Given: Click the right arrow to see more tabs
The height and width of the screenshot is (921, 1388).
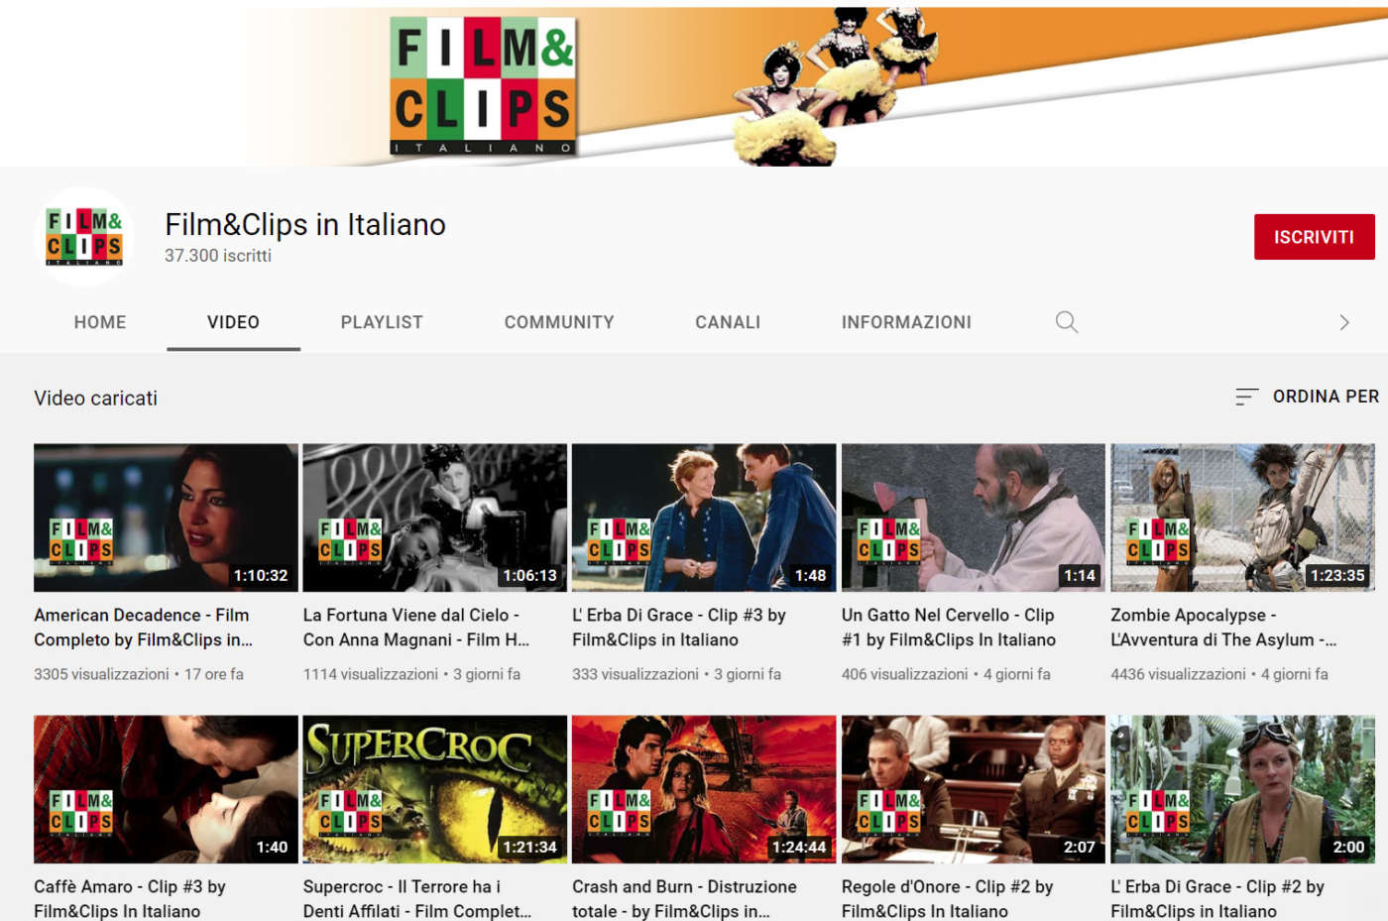Looking at the screenshot, I should pos(1344,322).
